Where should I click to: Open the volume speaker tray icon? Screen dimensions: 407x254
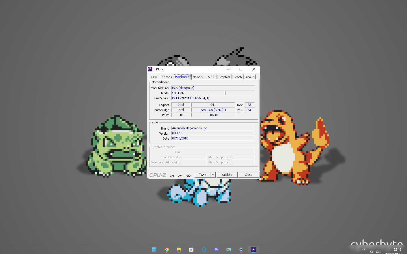pyautogui.click(x=378, y=251)
